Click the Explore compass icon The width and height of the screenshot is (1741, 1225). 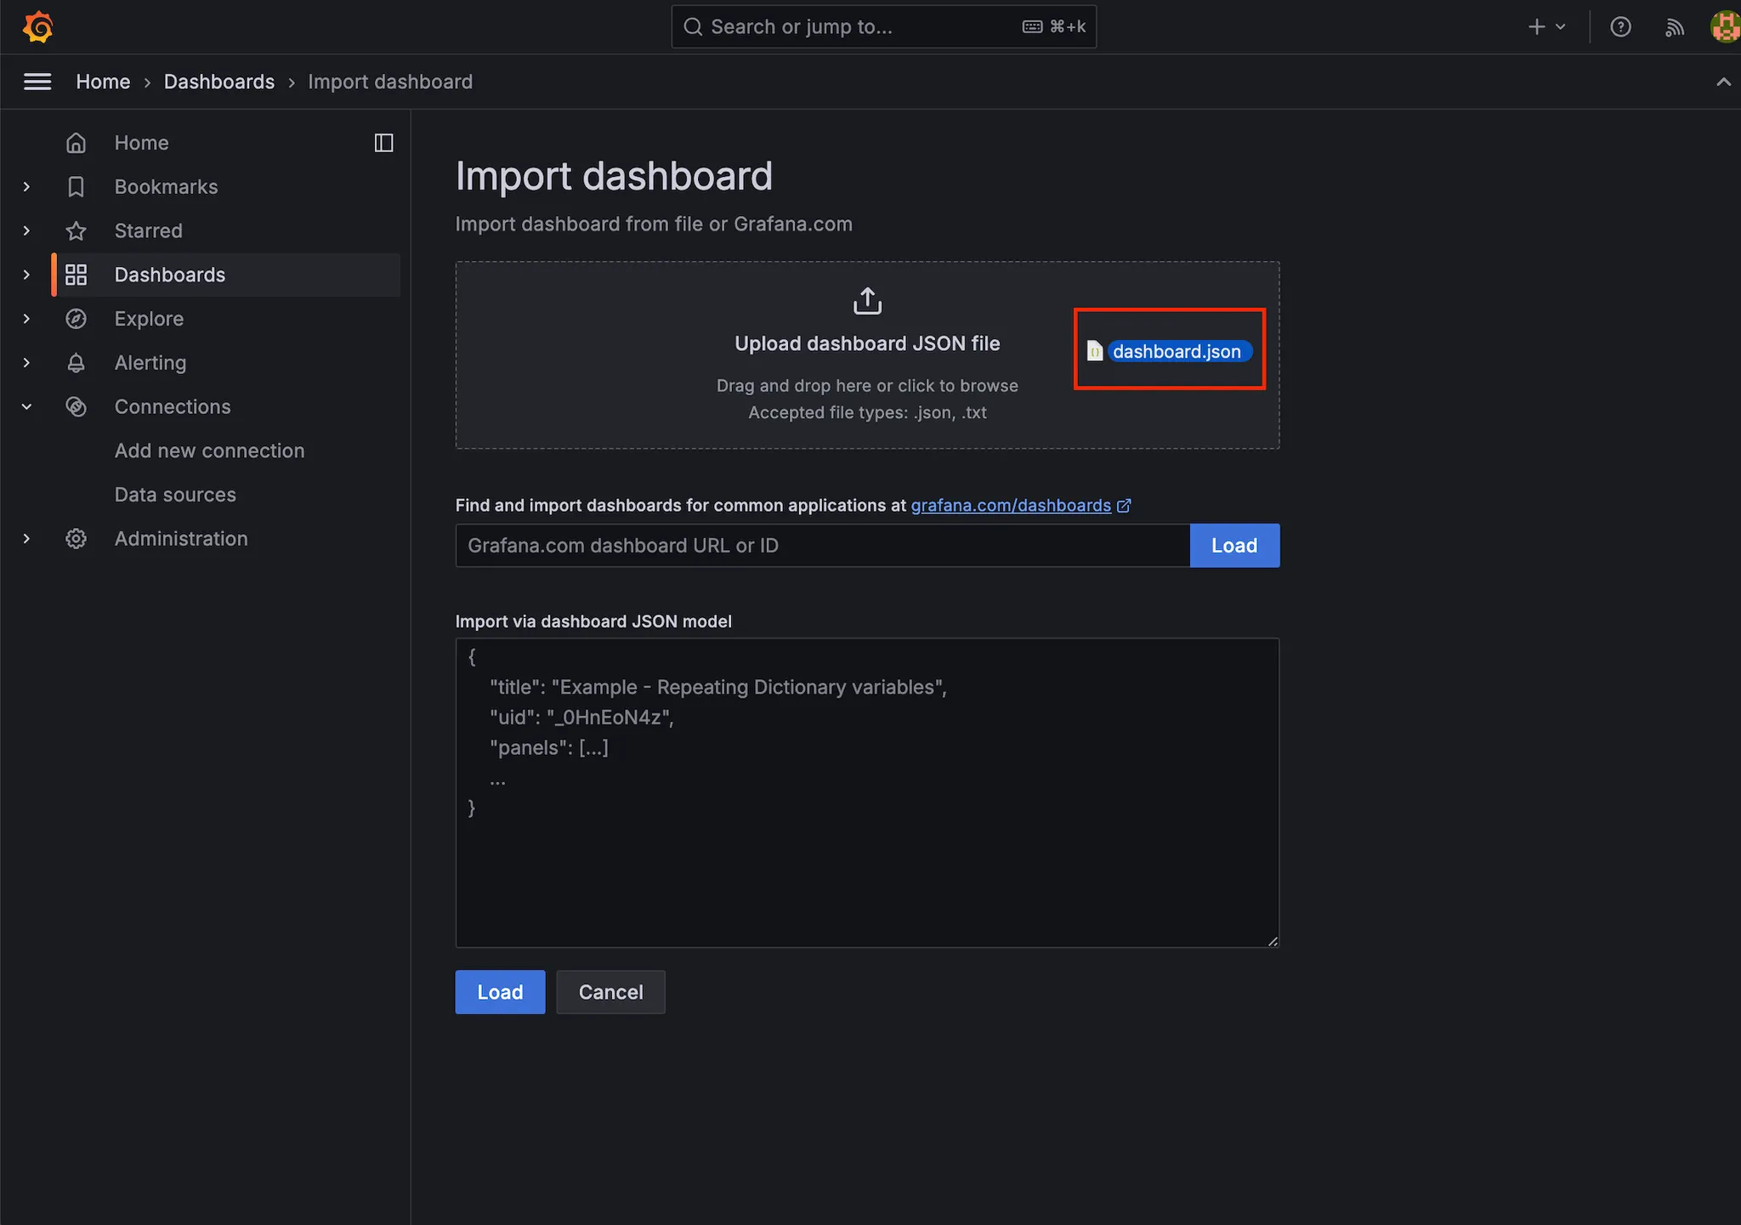(x=76, y=319)
